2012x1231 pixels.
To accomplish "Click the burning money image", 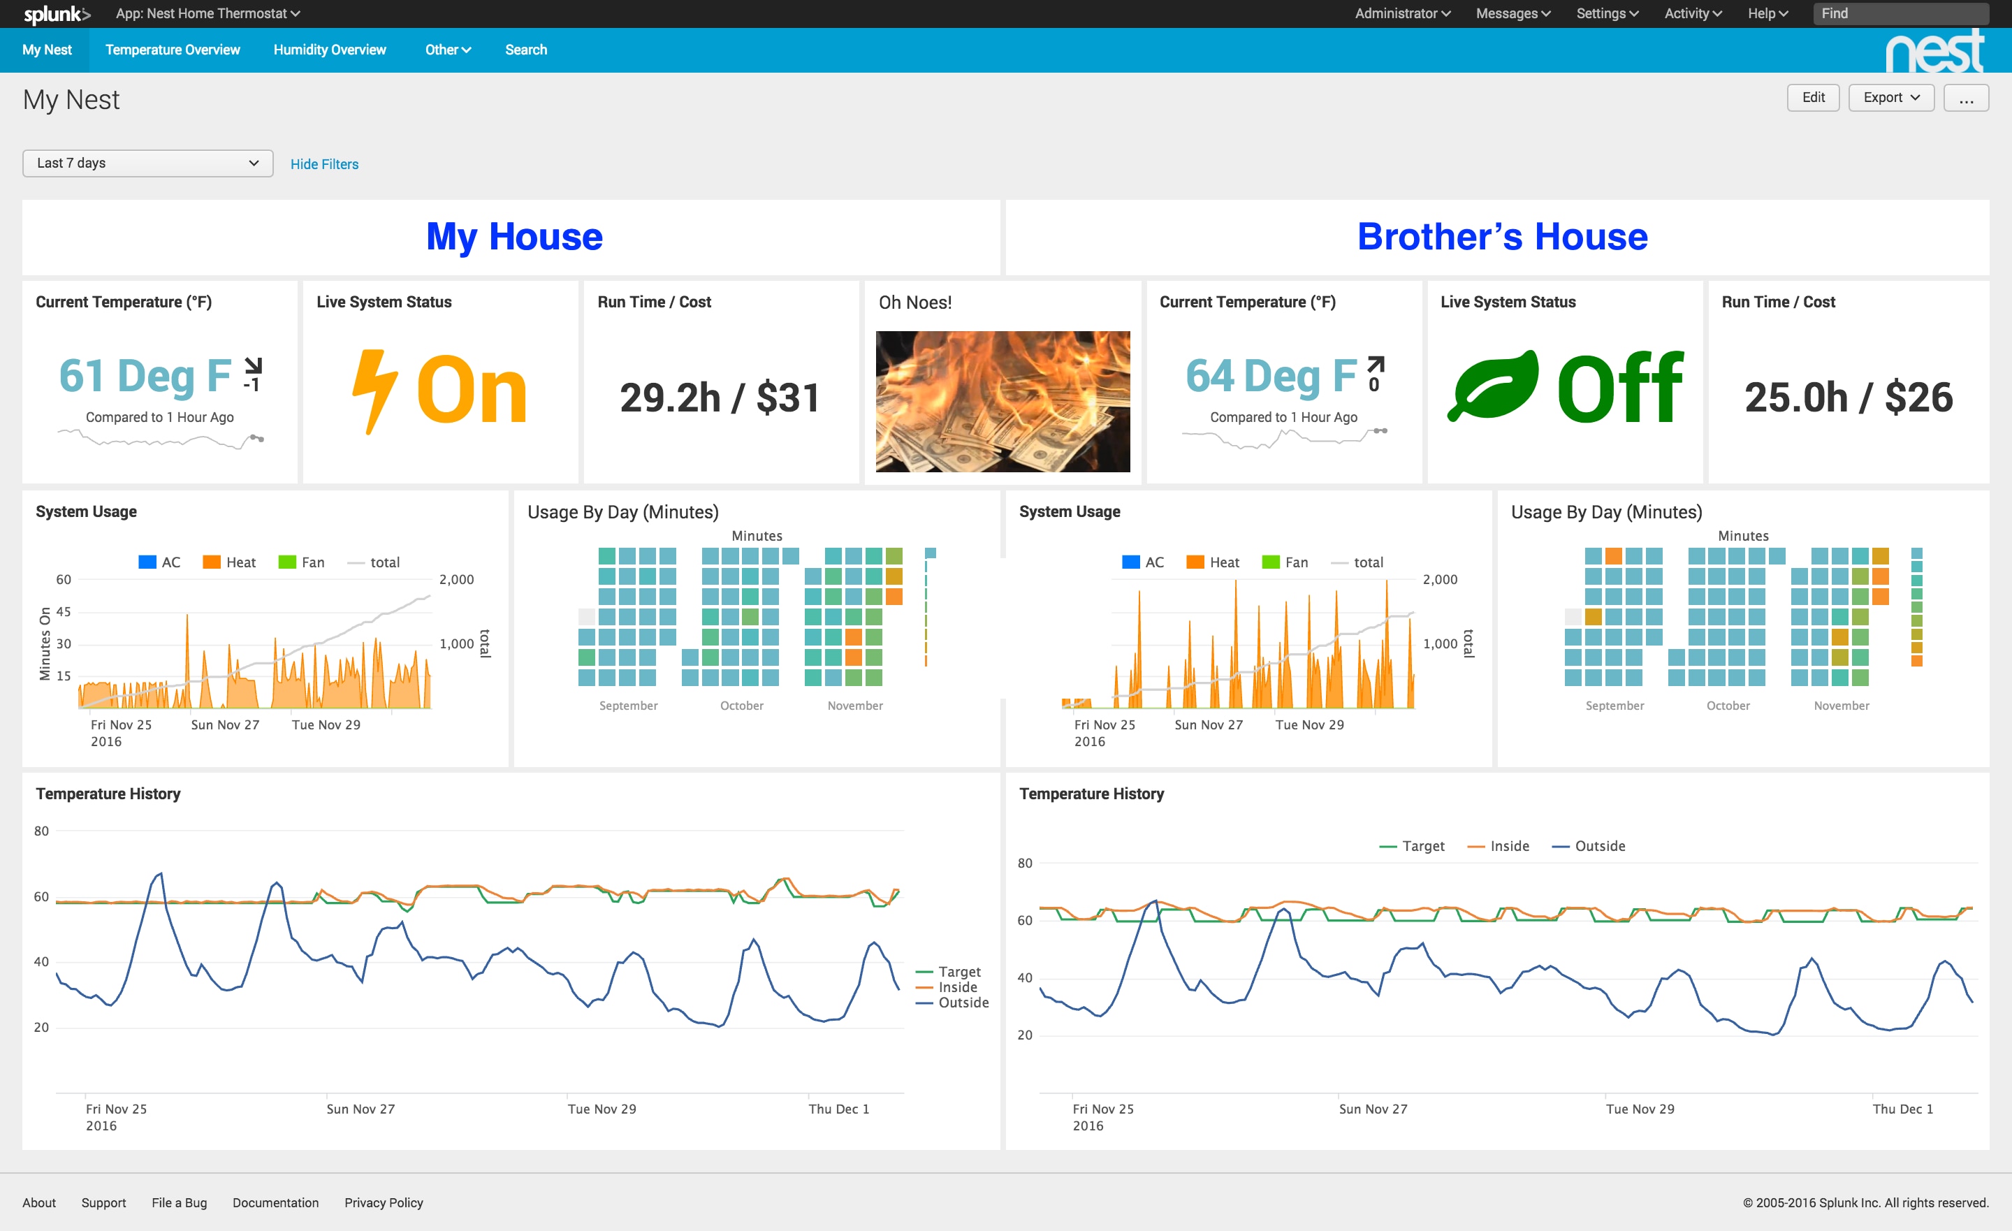I will [x=1002, y=401].
